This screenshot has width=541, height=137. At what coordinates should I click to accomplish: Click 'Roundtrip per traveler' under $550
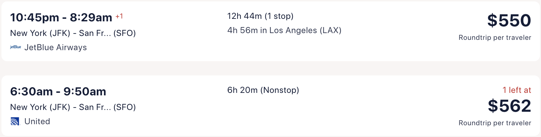[x=495, y=37]
